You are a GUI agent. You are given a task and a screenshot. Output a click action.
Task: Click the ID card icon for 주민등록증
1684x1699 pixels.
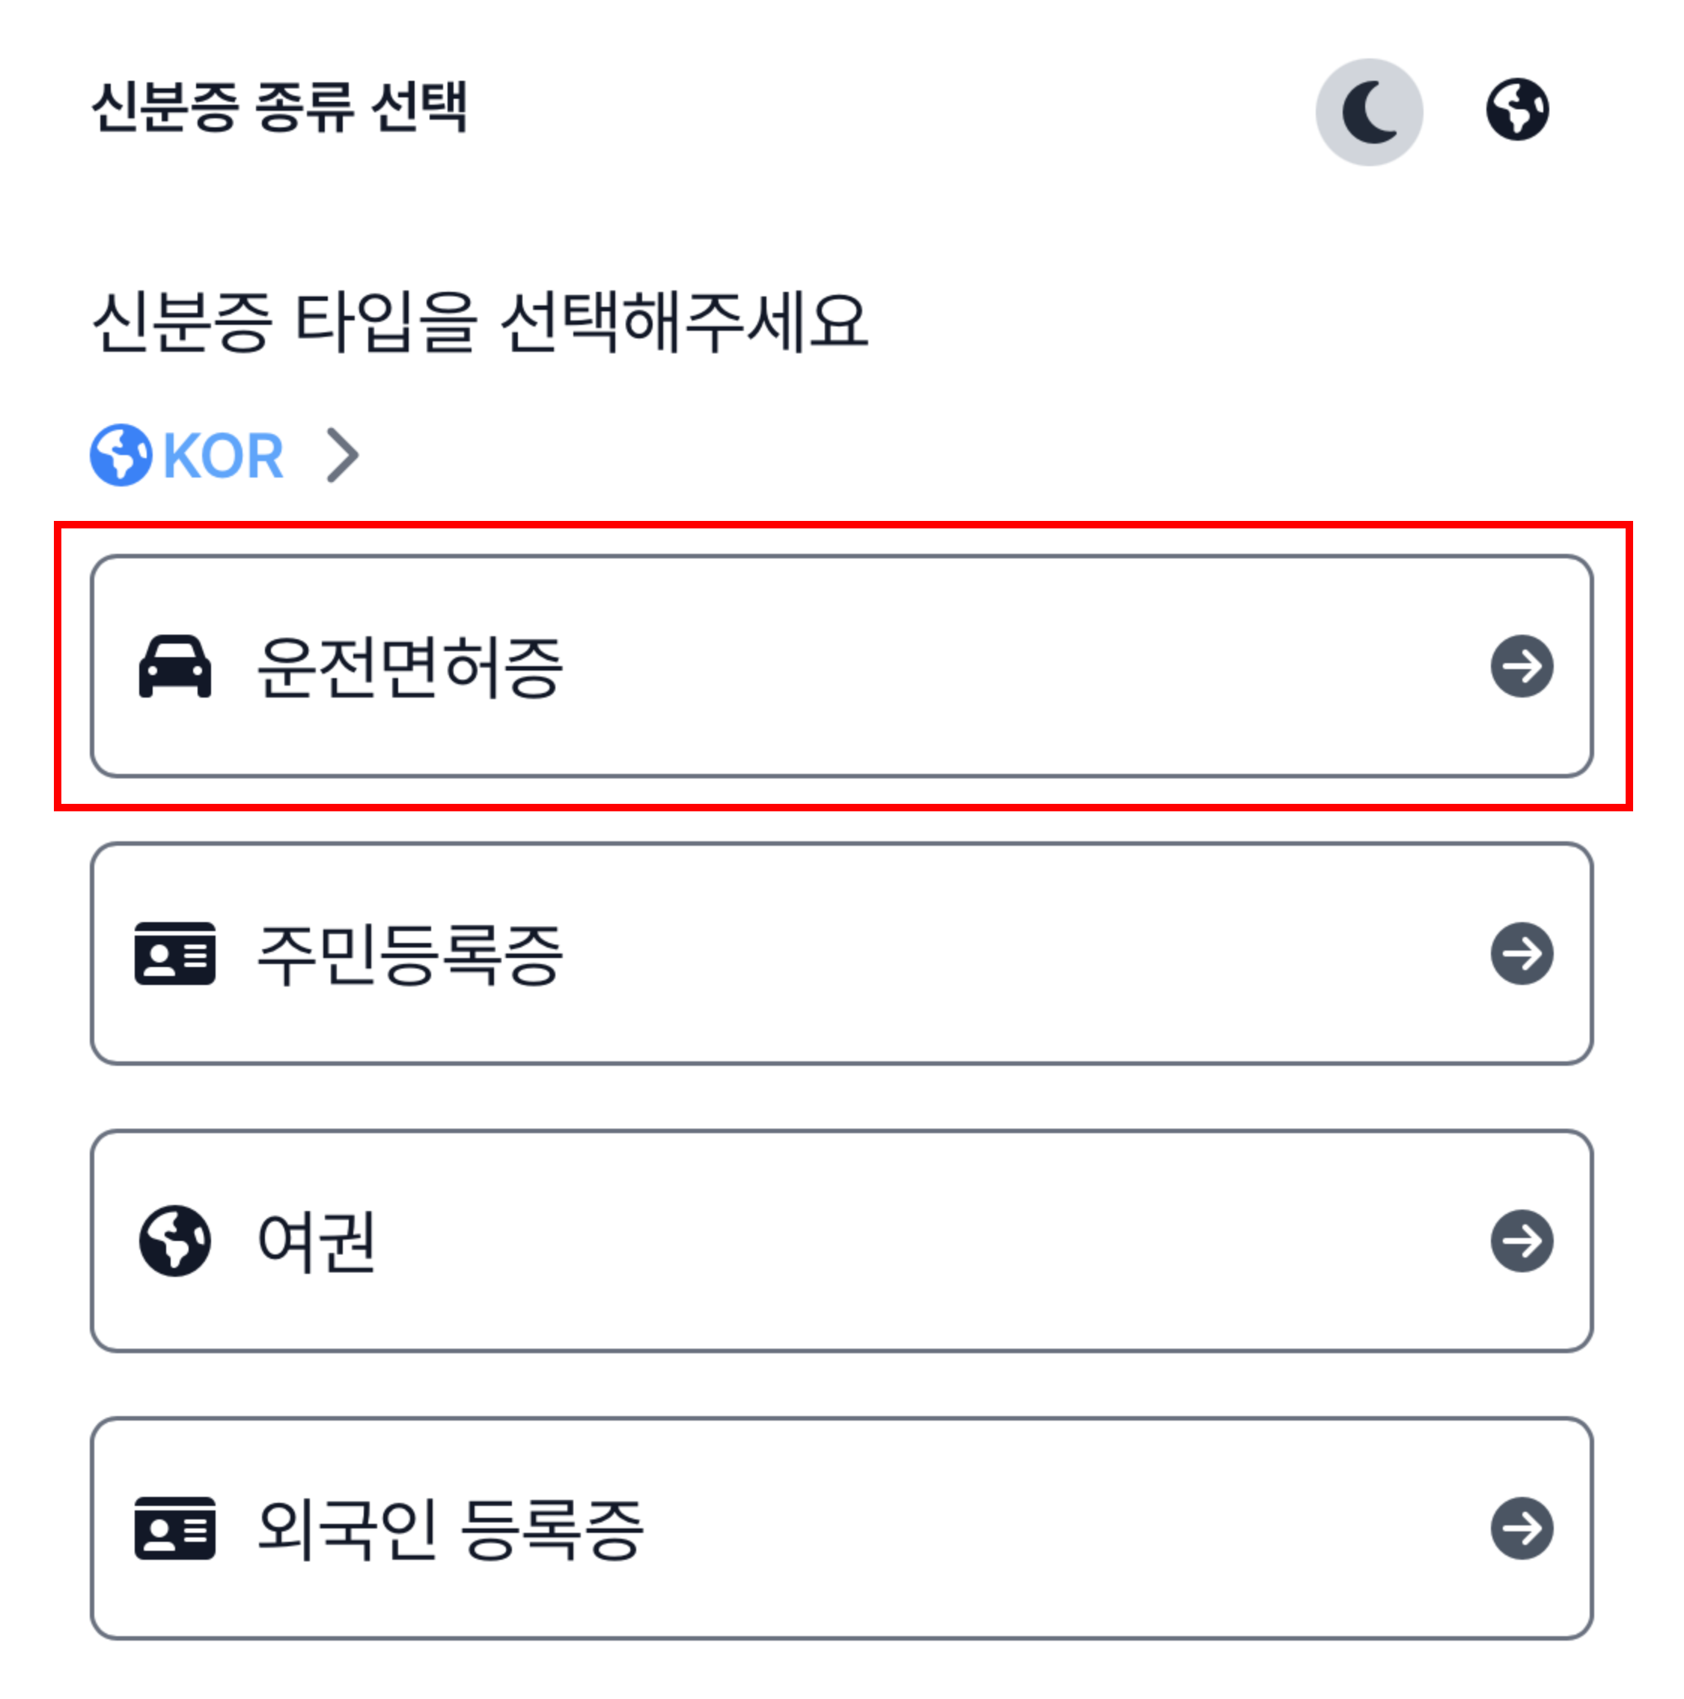tap(175, 954)
